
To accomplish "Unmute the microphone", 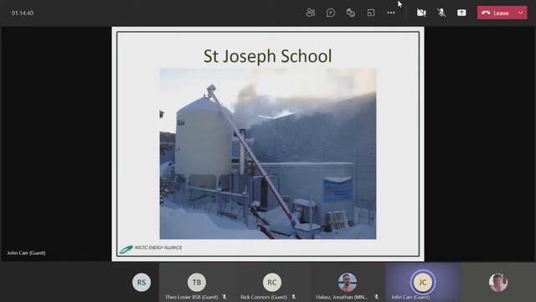I will (441, 13).
